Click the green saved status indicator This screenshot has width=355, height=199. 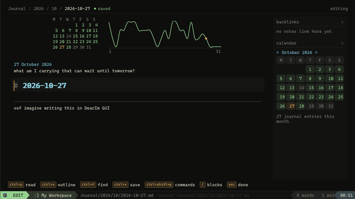click(x=102, y=9)
